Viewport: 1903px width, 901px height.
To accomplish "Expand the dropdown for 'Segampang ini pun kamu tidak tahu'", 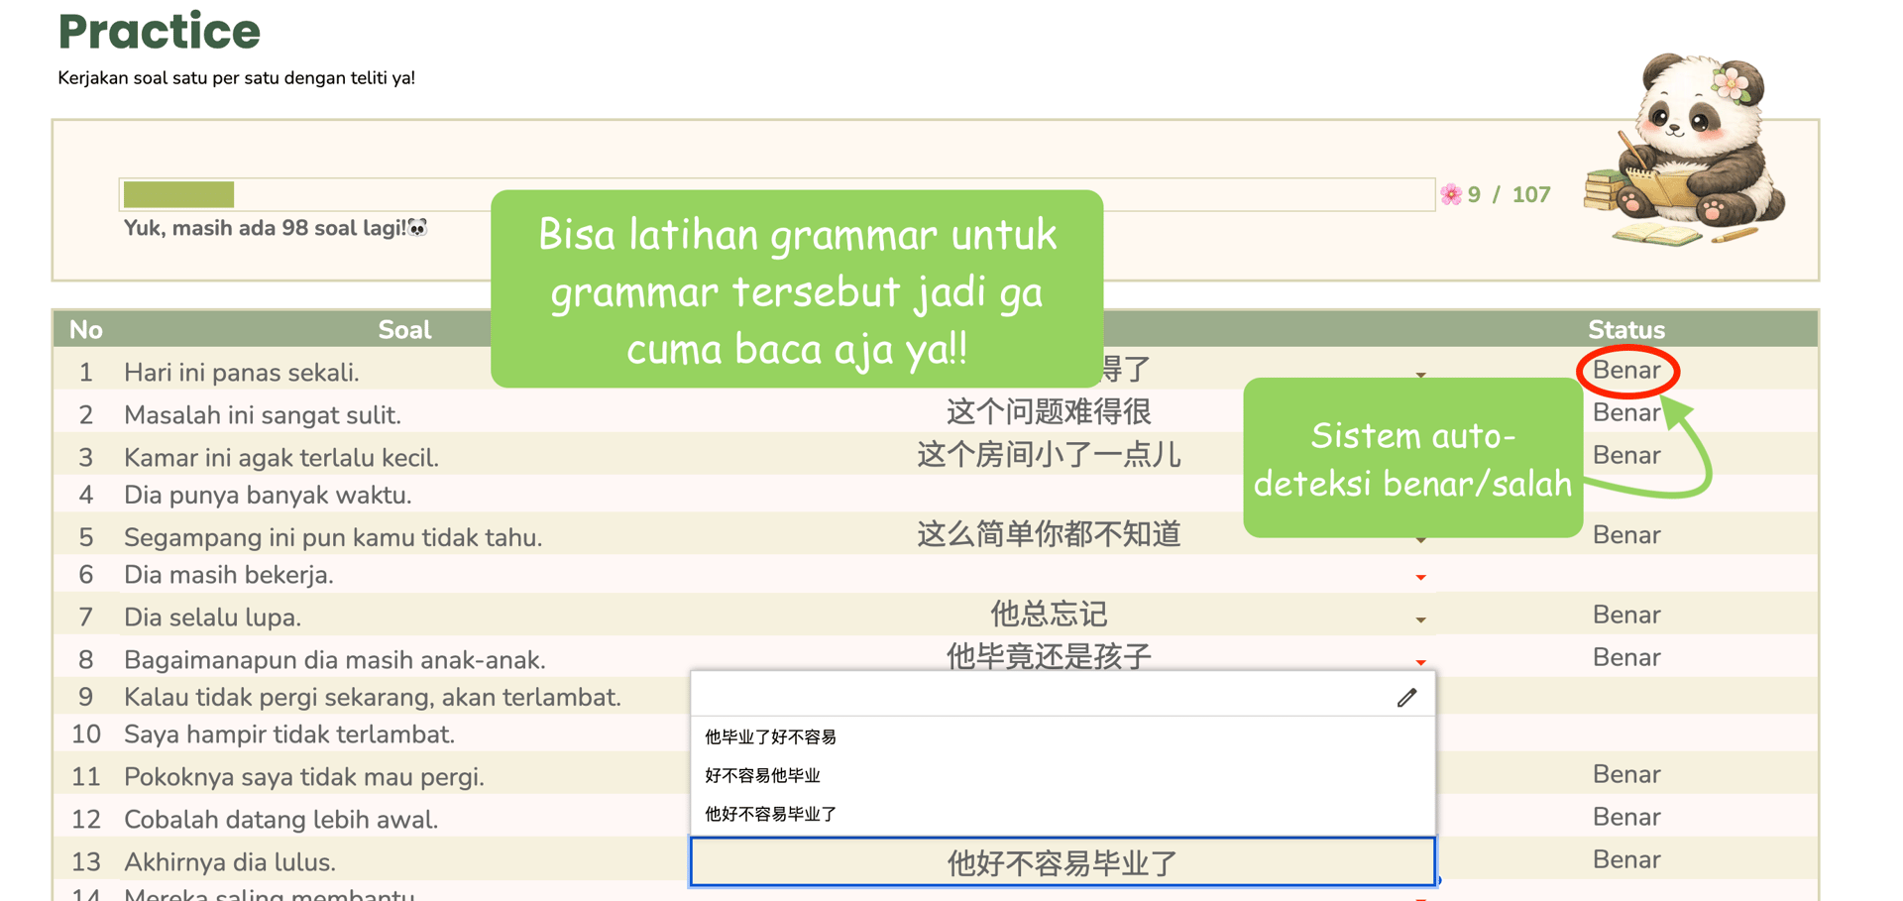I will point(1421,541).
